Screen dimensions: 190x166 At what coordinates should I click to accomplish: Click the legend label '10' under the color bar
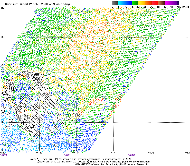click(x=126, y=7)
